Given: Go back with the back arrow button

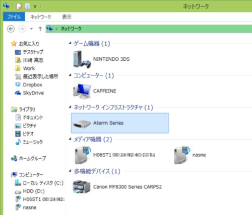Looking at the screenshot, I should click(11, 29).
